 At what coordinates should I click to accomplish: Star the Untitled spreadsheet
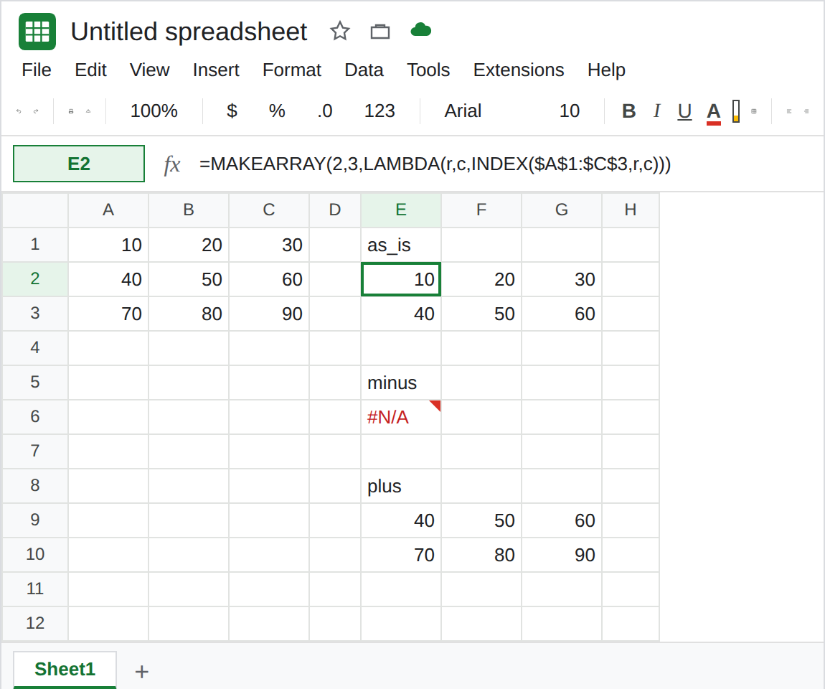point(340,31)
